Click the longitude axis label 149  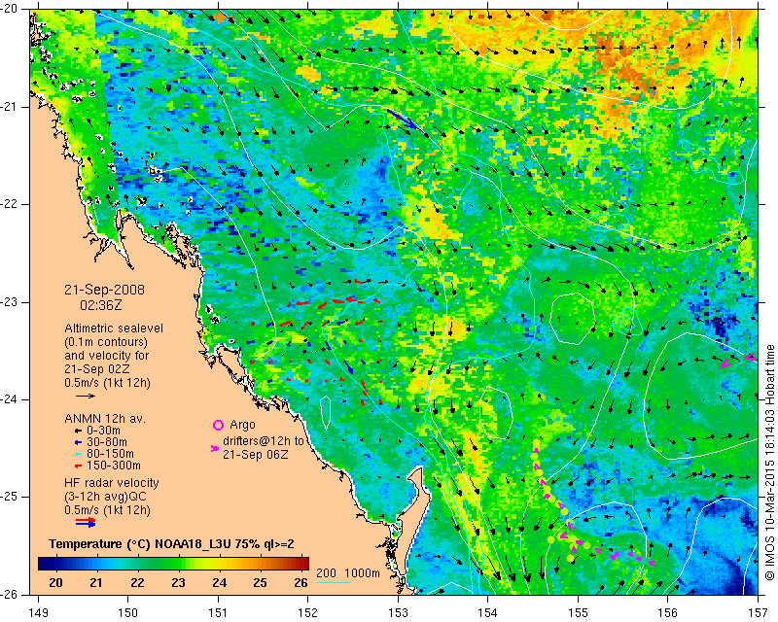coord(38,612)
